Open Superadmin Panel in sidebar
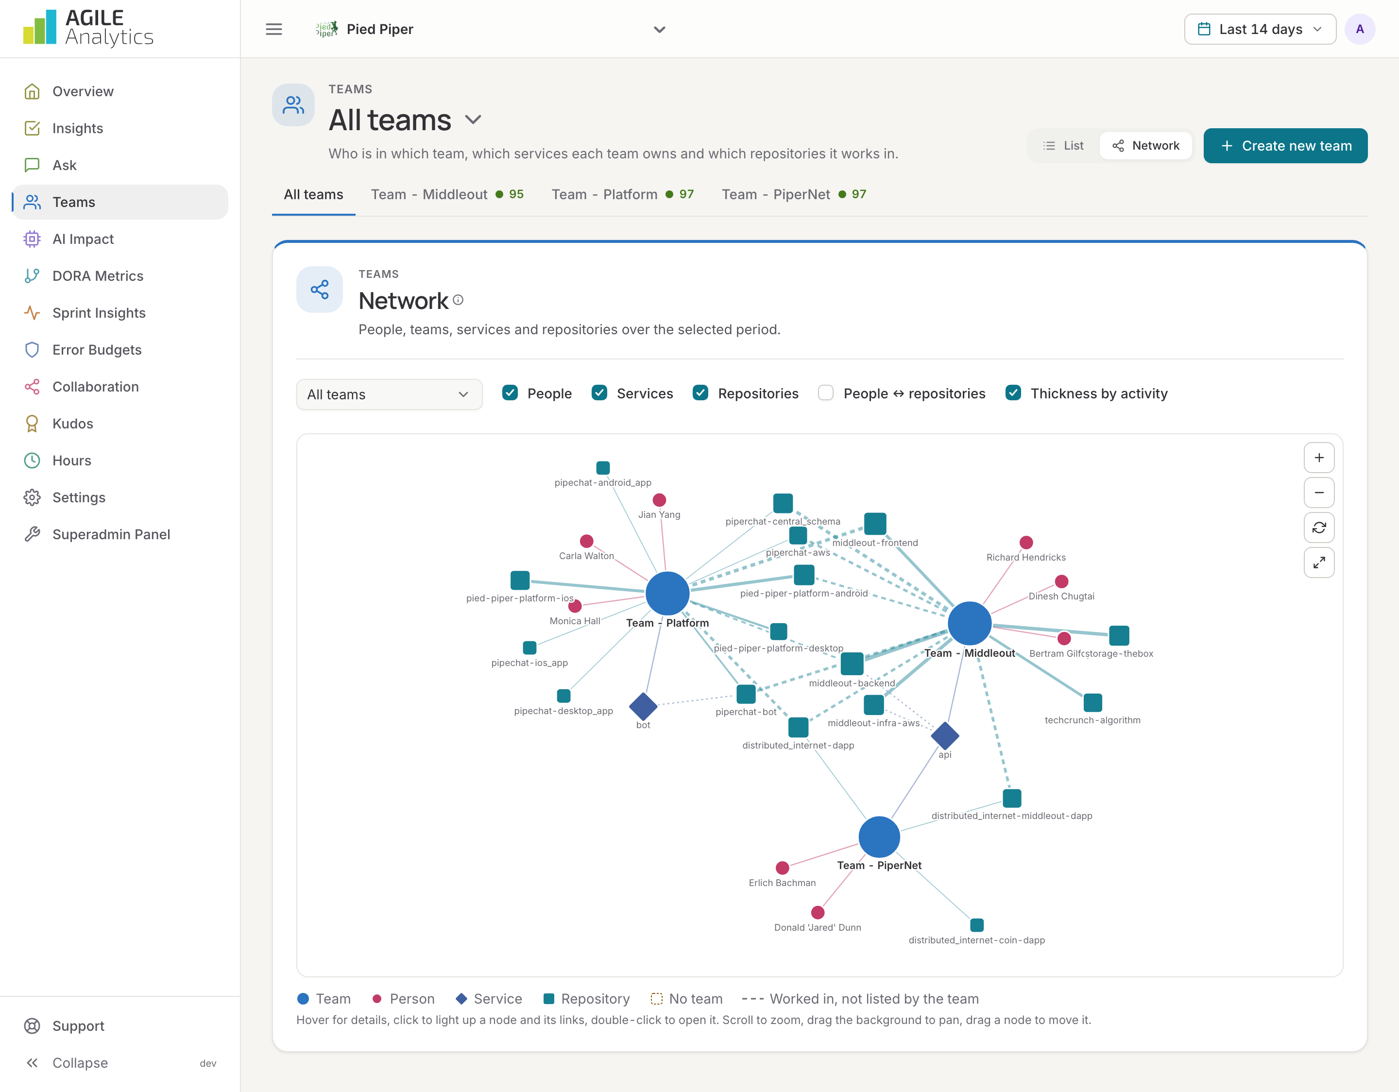Image resolution: width=1399 pixels, height=1092 pixels. (x=120, y=534)
